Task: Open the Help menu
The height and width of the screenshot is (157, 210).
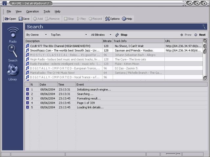Action: tap(57, 11)
